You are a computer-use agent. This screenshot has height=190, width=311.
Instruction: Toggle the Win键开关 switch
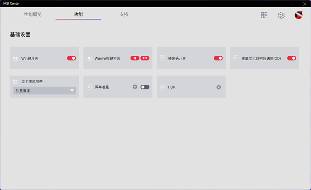click(72, 58)
